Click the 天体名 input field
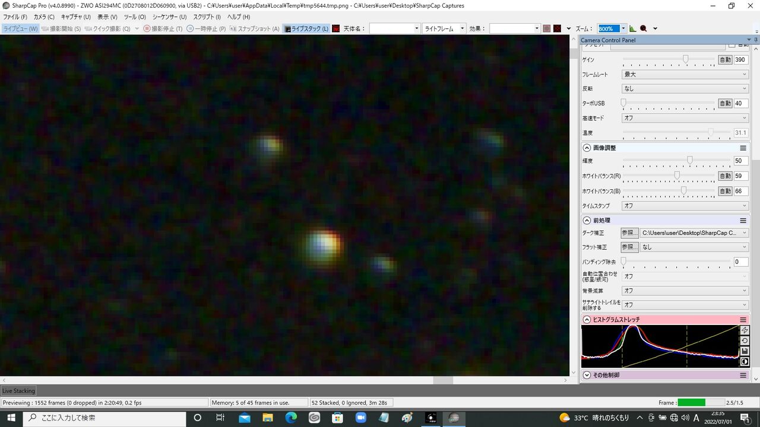The width and height of the screenshot is (760, 427). 394,28
